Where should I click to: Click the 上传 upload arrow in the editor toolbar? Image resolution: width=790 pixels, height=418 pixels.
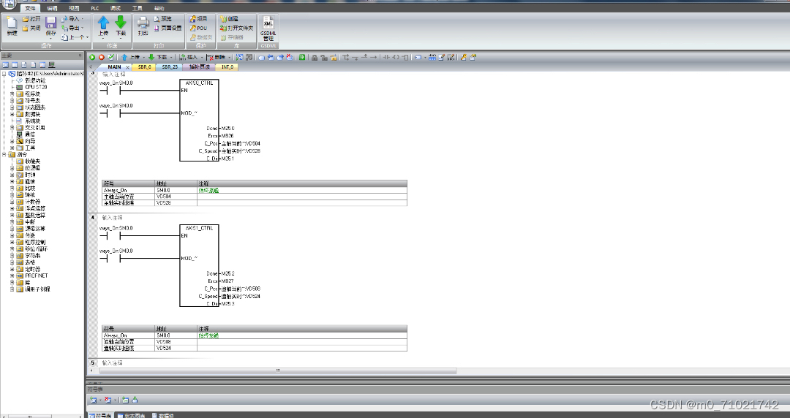(124, 58)
